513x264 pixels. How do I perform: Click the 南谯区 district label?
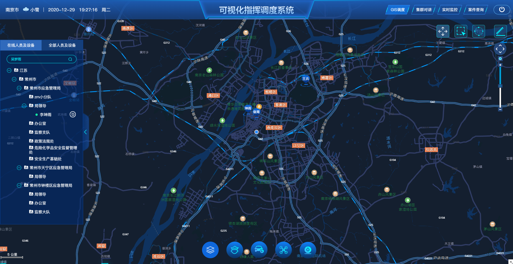pos(128,28)
